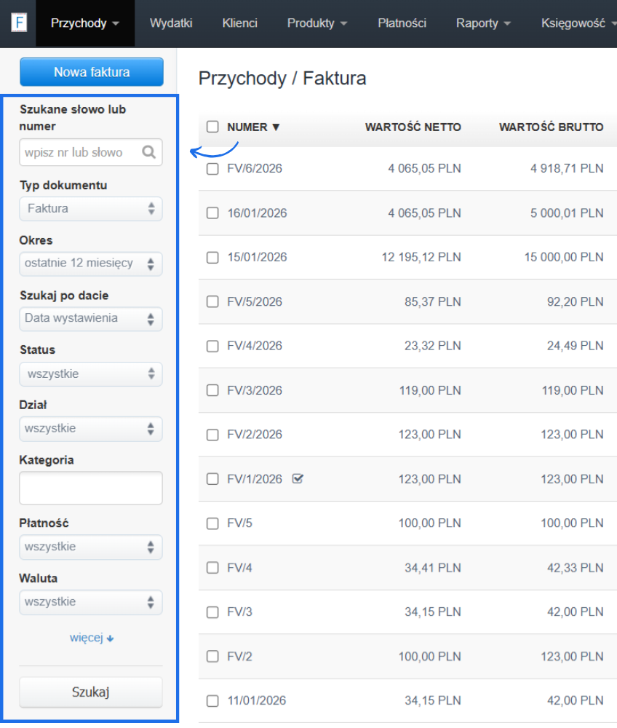Open the Raporty menu
617x728 pixels.
477,23
